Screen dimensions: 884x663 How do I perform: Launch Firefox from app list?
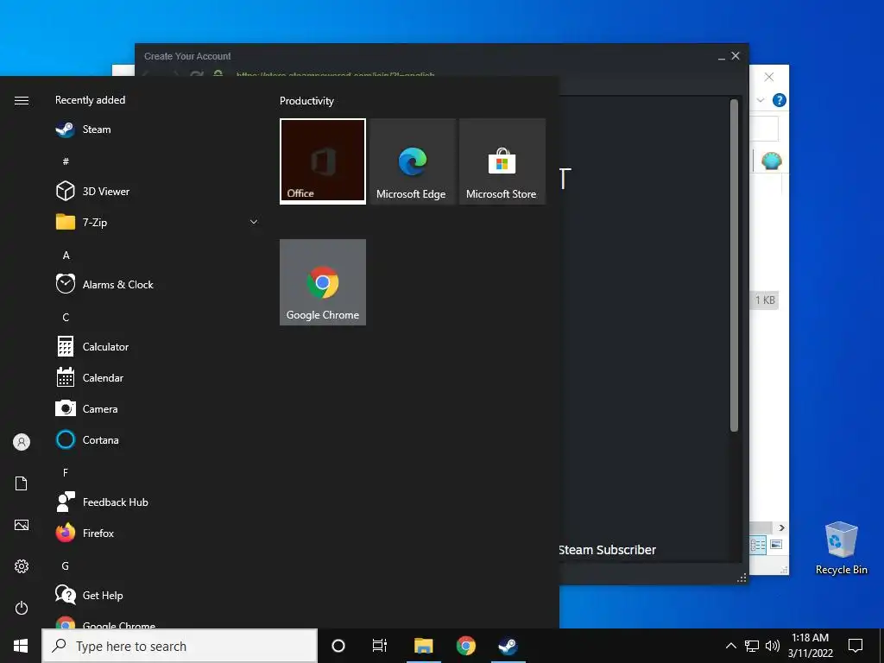[x=158, y=533]
